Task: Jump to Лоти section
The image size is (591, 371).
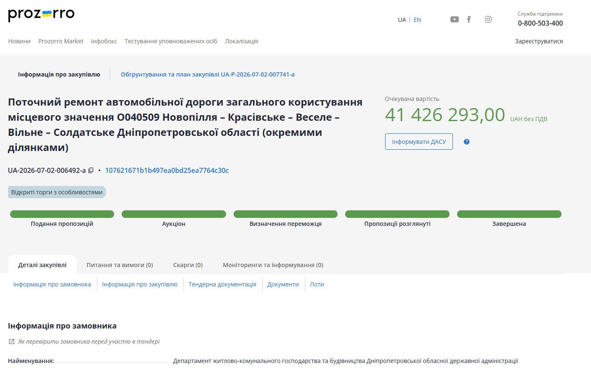Action: click(317, 284)
